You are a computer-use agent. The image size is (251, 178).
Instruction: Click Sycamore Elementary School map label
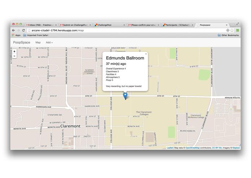pyautogui.click(x=89, y=72)
